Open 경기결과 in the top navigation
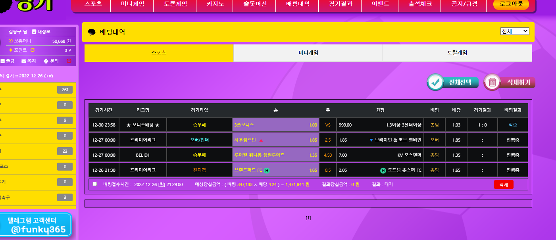 click(x=340, y=5)
